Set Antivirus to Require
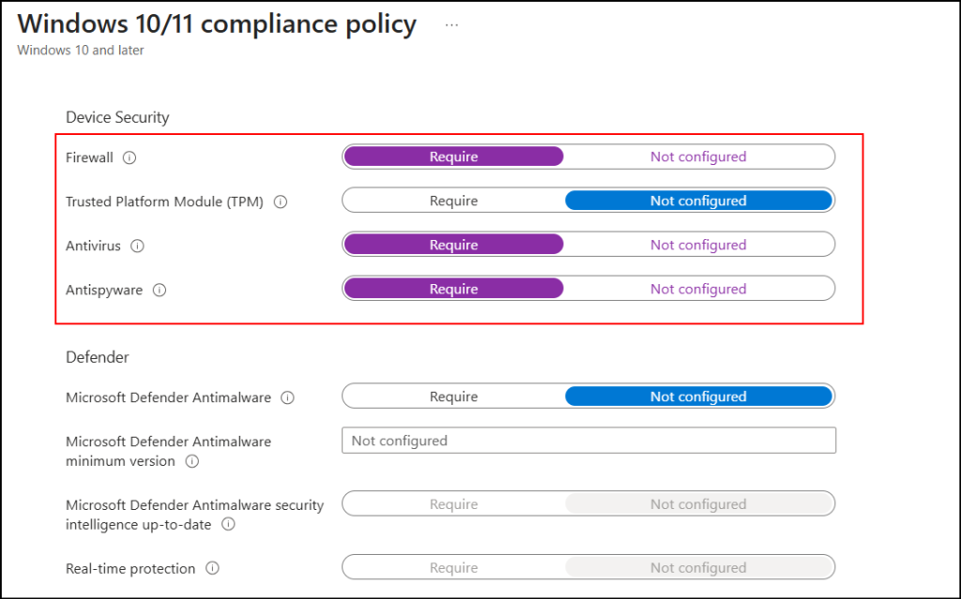961x599 pixels. (453, 245)
